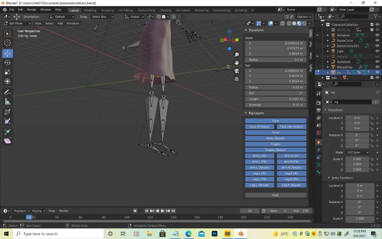Open the Armature menu in viewport
Screen dimensions: 382x239
(73, 23)
